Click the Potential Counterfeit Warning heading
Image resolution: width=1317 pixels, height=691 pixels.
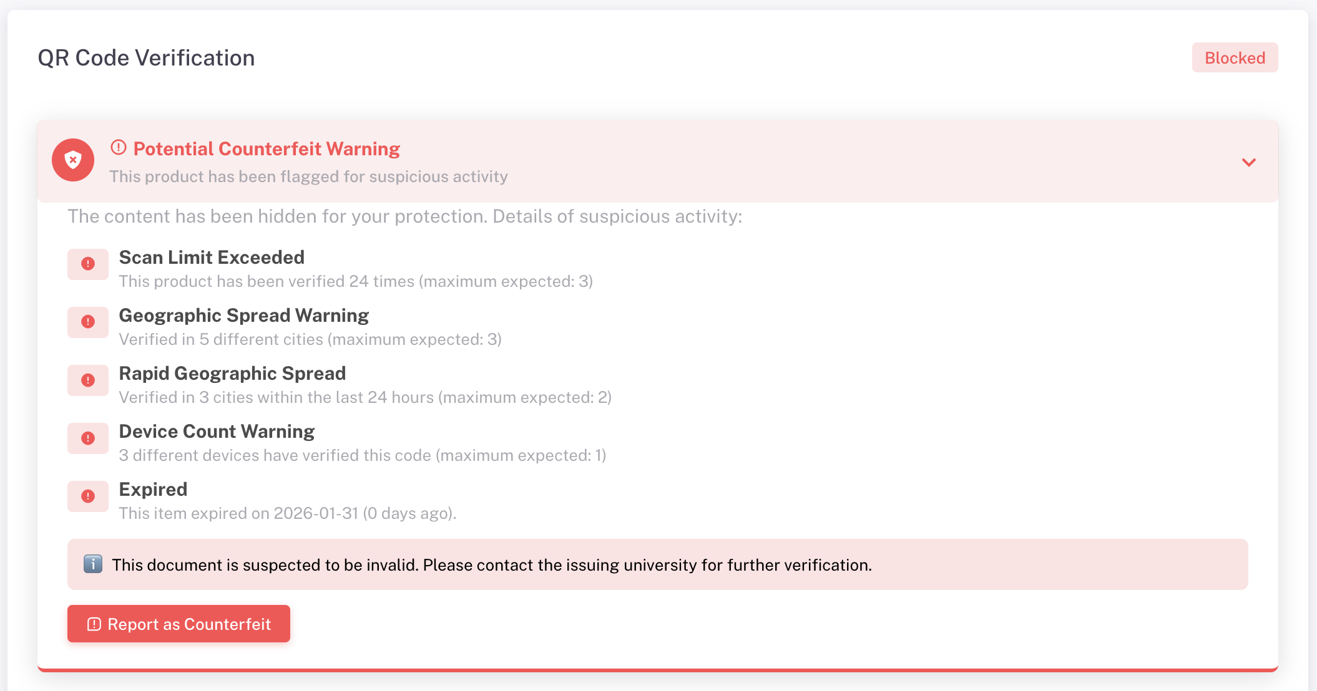[x=267, y=149]
